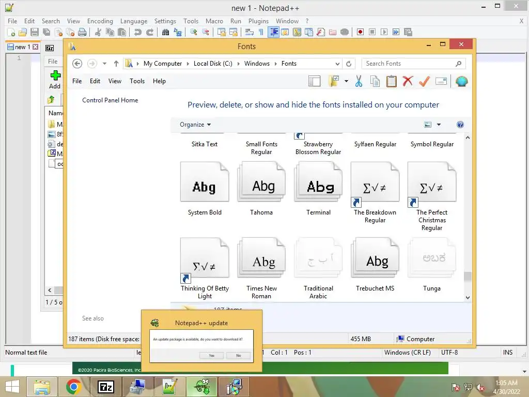Open Notepad++ Encoding menu
The width and height of the screenshot is (529, 397).
click(x=100, y=21)
